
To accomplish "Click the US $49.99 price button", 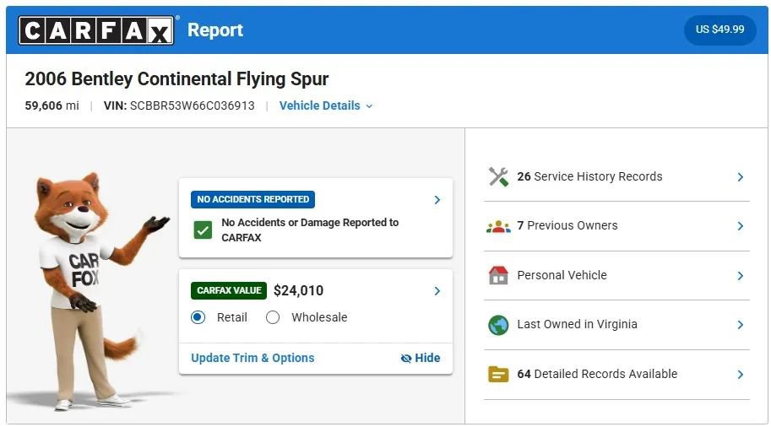I will click(719, 30).
